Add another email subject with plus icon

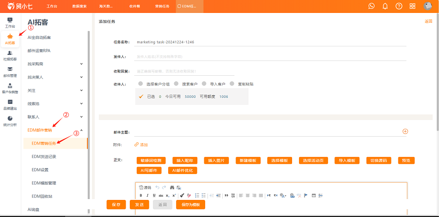pyautogui.click(x=405, y=131)
